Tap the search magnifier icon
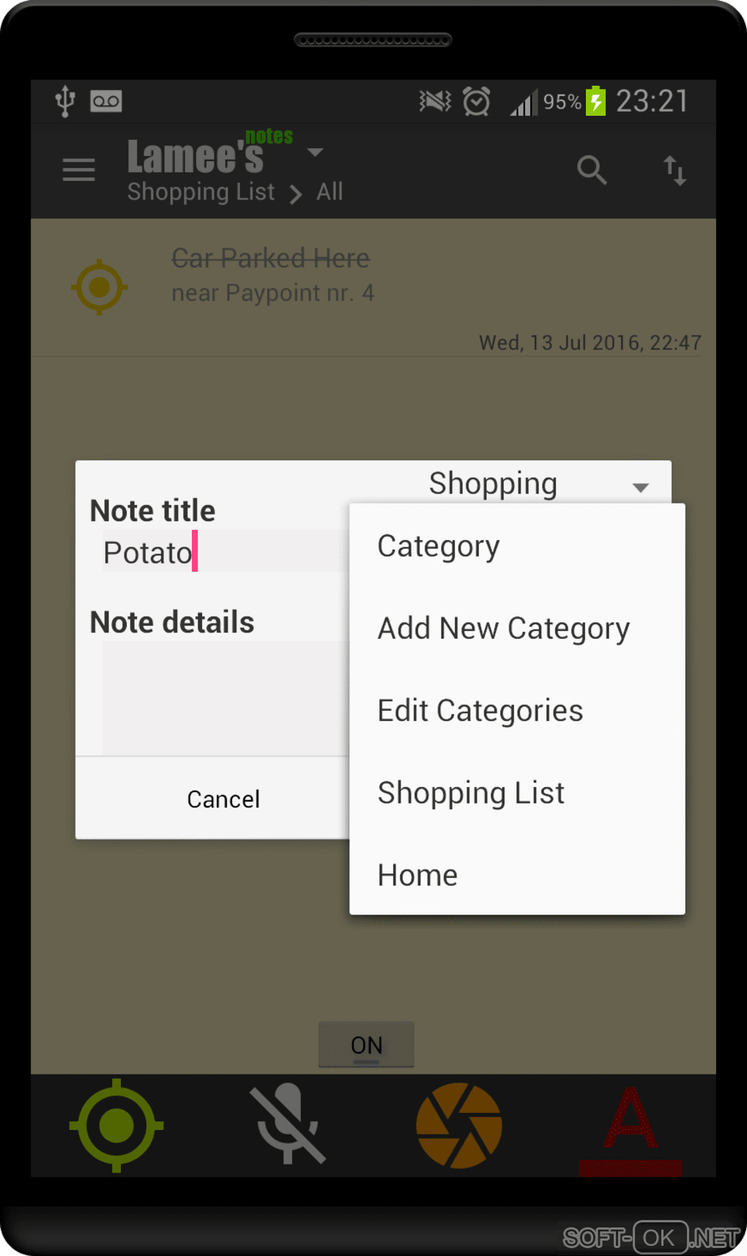The width and height of the screenshot is (747, 1256). [592, 170]
